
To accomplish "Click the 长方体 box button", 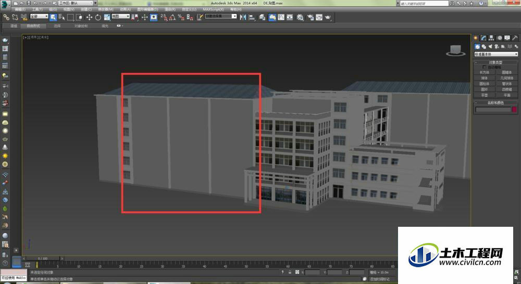I will (x=485, y=72).
